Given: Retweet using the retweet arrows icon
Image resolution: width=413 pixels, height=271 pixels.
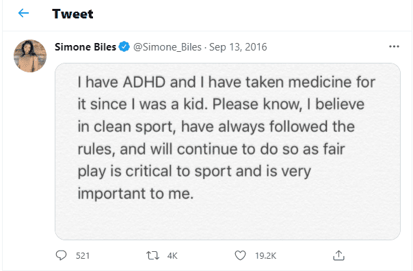Looking at the screenshot, I should pos(152,255).
